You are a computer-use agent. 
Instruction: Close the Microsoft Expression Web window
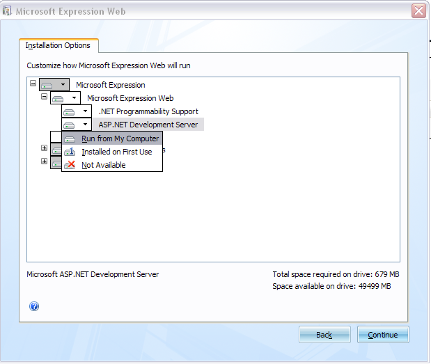click(x=418, y=11)
